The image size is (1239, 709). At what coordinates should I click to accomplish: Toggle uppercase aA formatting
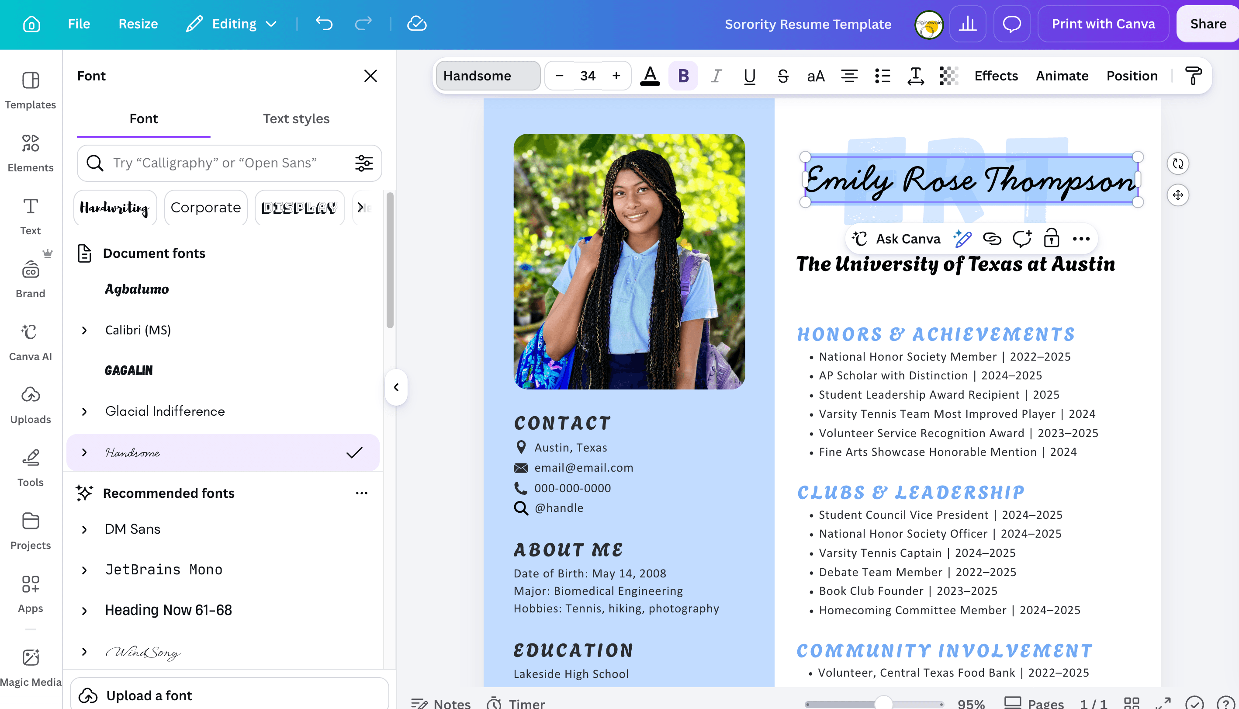click(x=816, y=76)
